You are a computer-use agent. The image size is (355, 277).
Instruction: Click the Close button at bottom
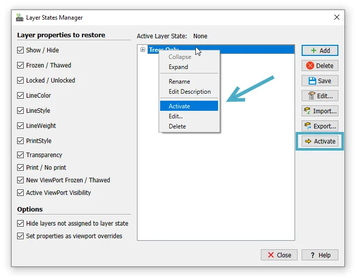click(279, 255)
